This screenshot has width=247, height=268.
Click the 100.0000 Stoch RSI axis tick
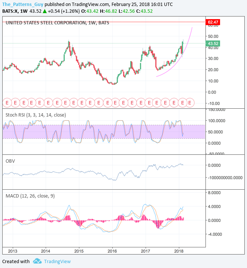point(216,121)
